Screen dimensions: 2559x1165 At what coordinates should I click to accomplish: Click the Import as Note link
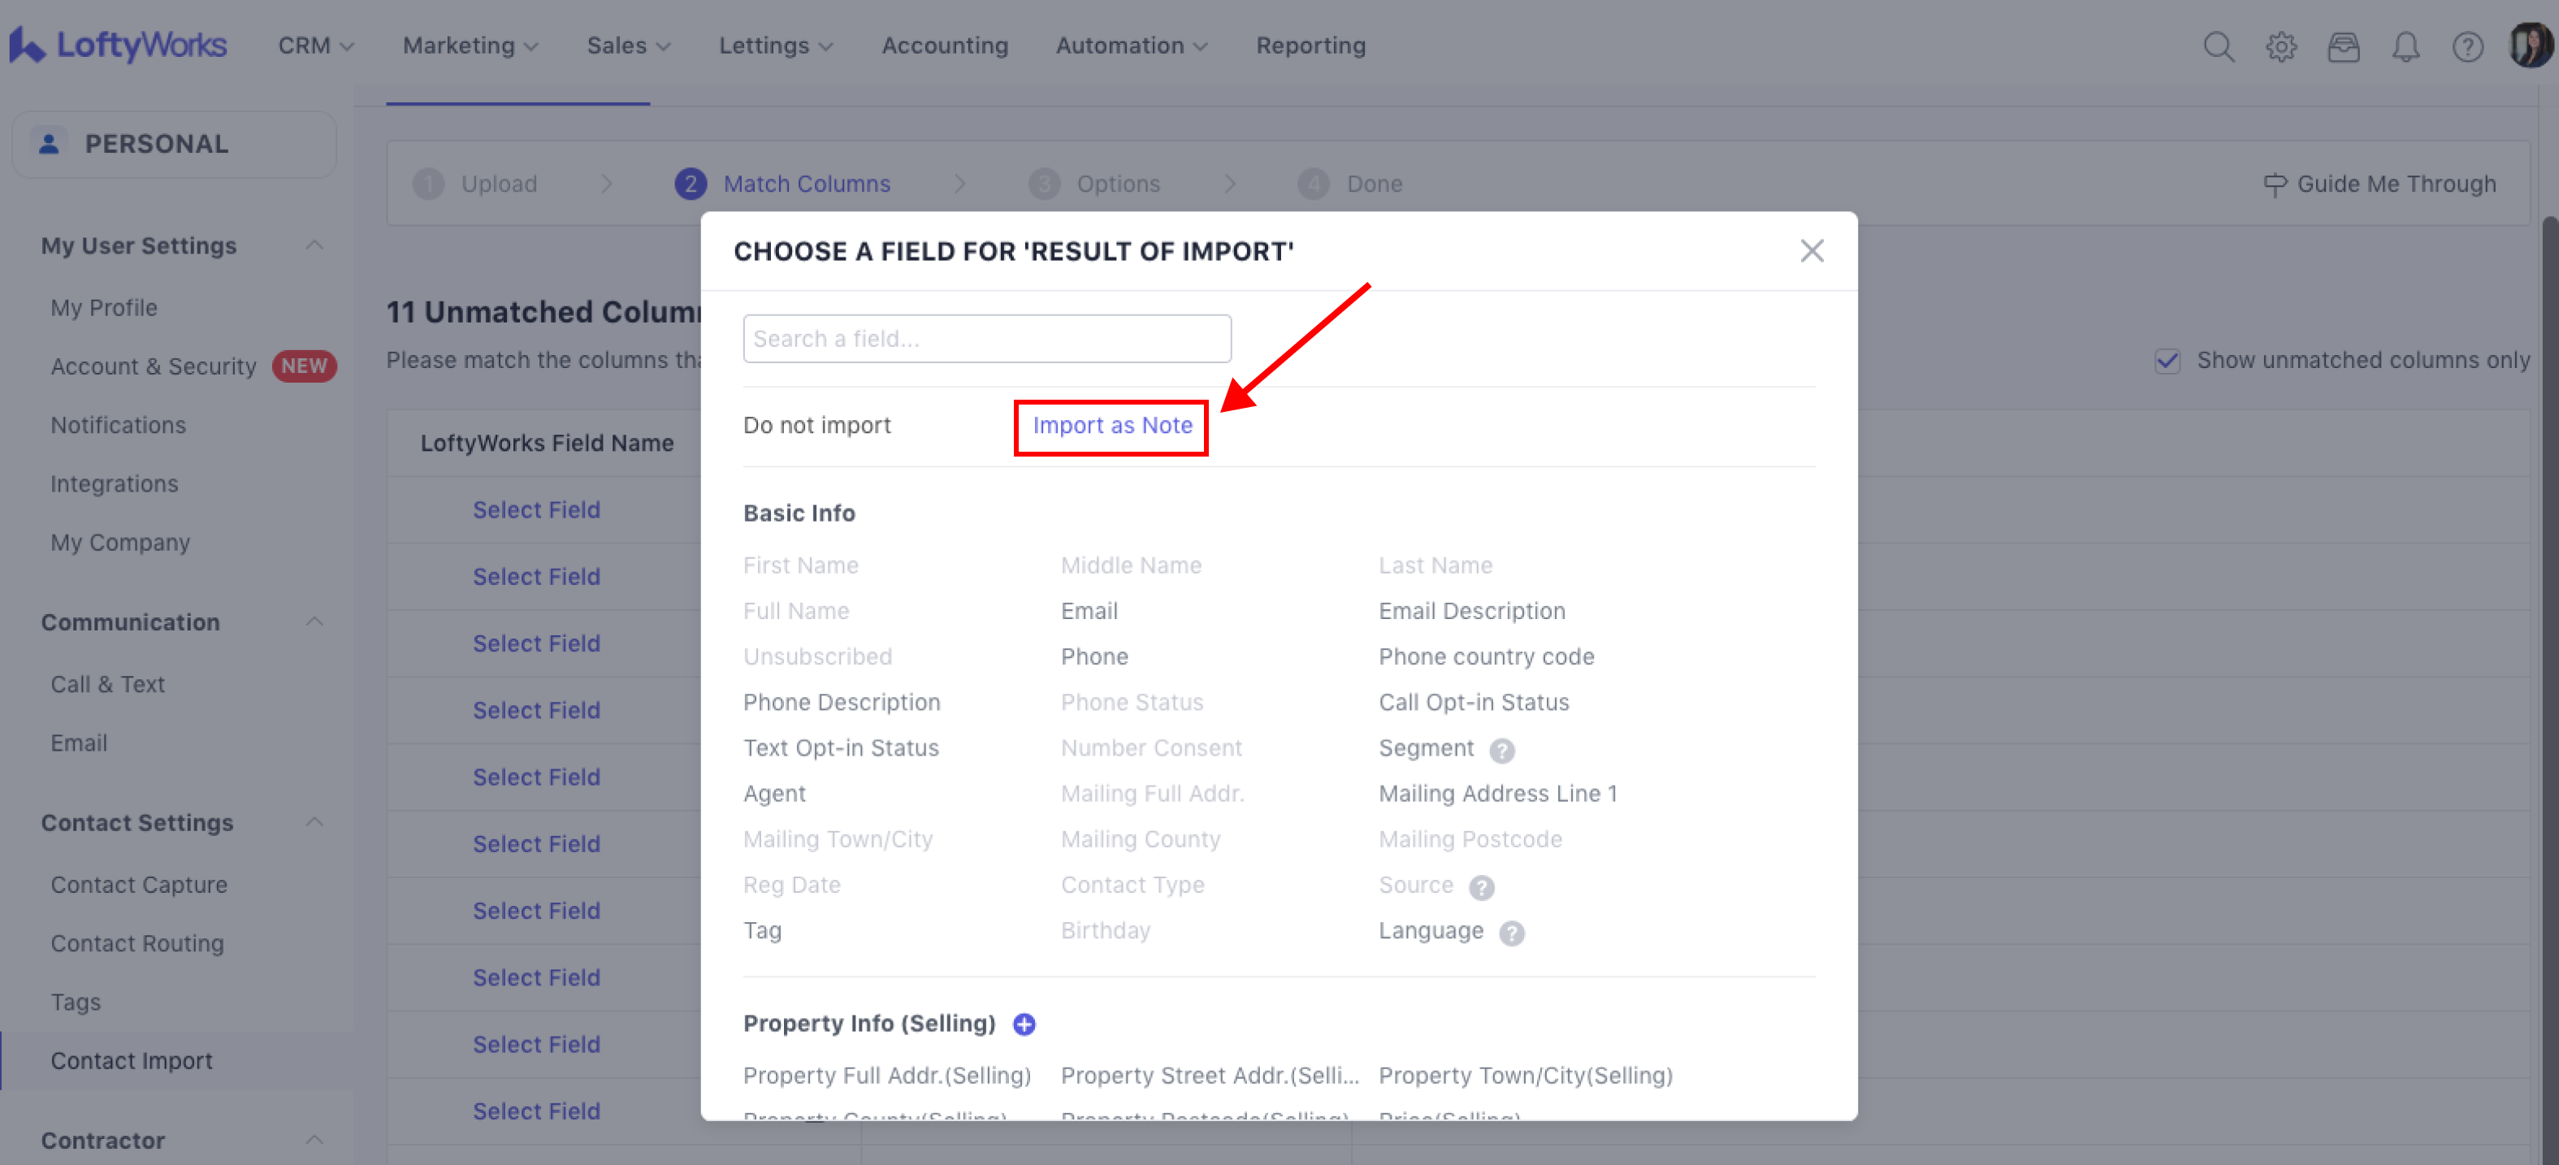(1111, 426)
